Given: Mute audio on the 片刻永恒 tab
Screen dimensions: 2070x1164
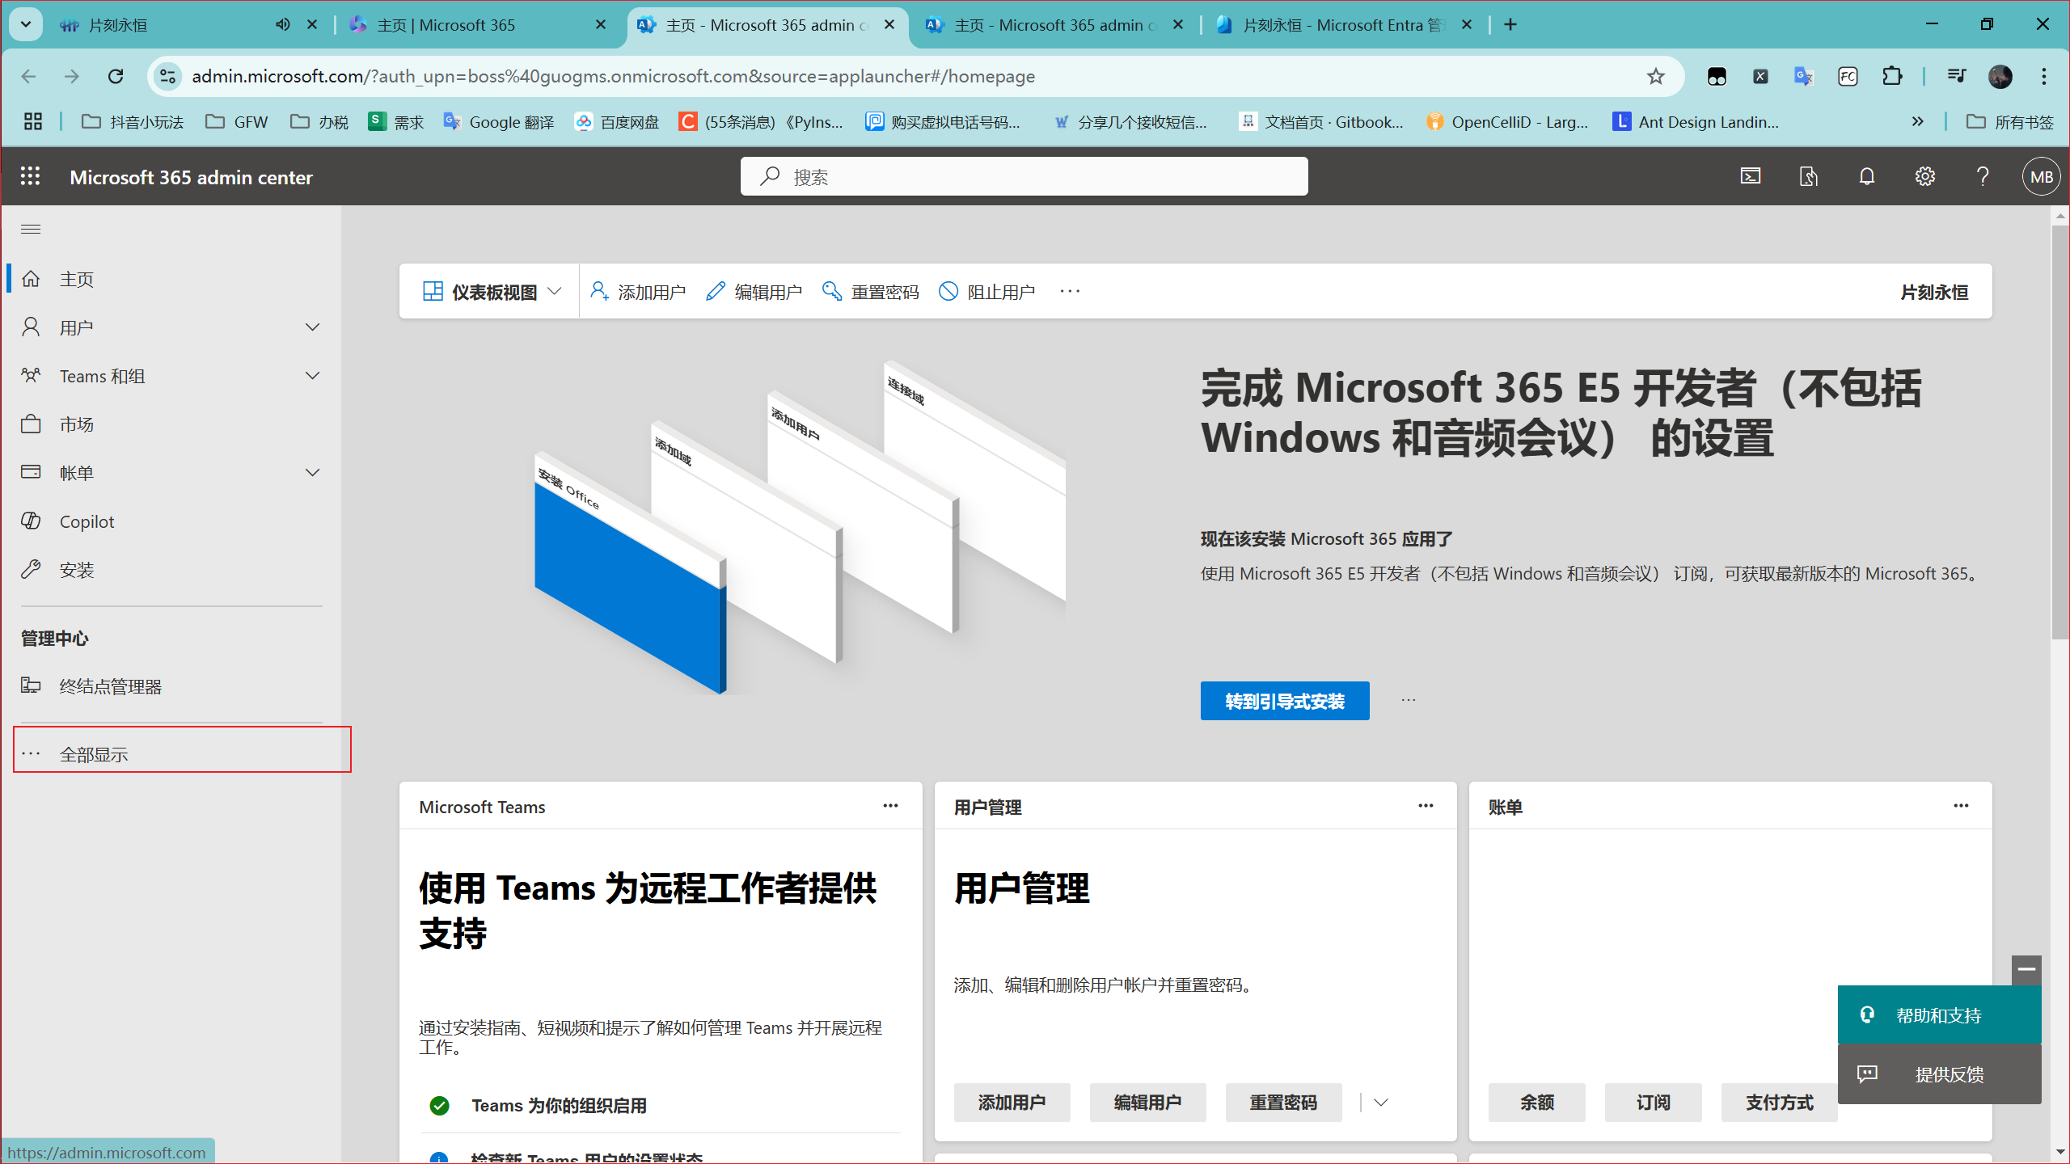Looking at the screenshot, I should tap(282, 24).
